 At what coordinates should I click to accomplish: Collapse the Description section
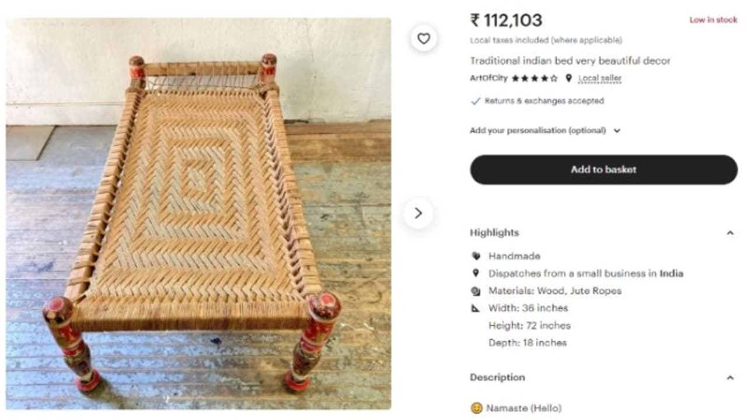pos(729,377)
